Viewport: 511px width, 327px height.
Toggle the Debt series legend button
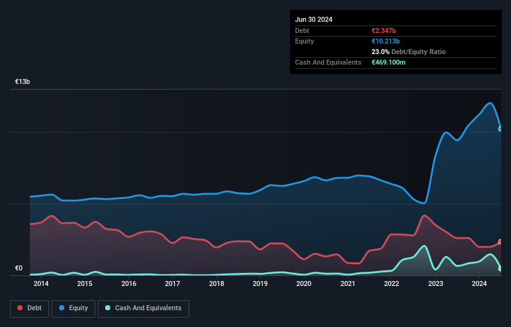[x=30, y=308]
